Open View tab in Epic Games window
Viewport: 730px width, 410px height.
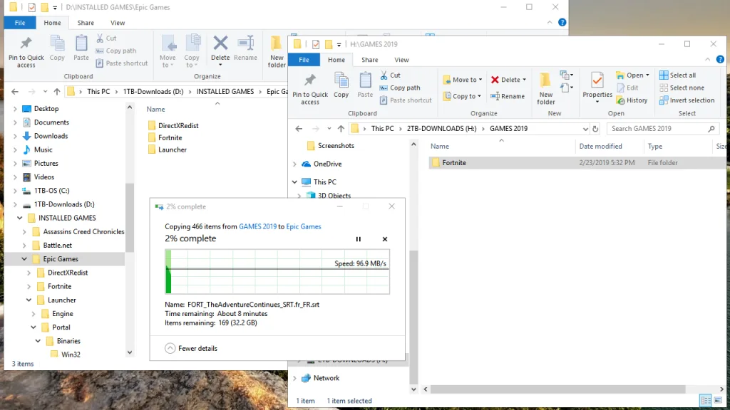click(118, 23)
